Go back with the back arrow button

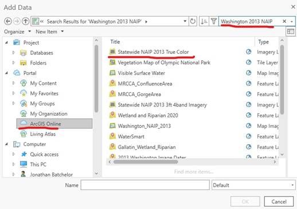coord(8,21)
